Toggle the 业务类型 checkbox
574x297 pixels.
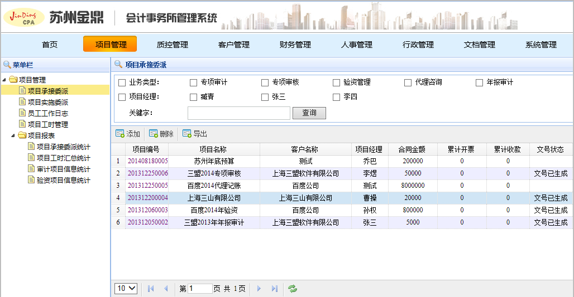point(122,82)
